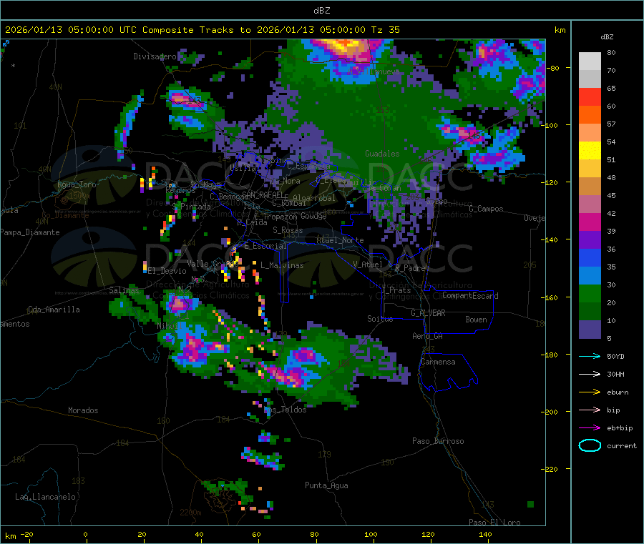This screenshot has width=644, height=544.
Task: Click the small blue marker in map's top-left corner
Action: coord(6,43)
